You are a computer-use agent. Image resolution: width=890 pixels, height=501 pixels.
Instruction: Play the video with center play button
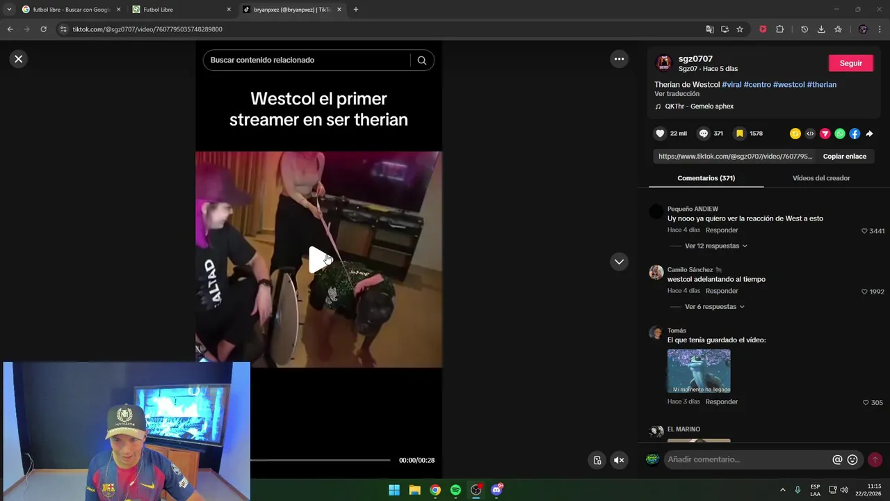[x=319, y=260]
